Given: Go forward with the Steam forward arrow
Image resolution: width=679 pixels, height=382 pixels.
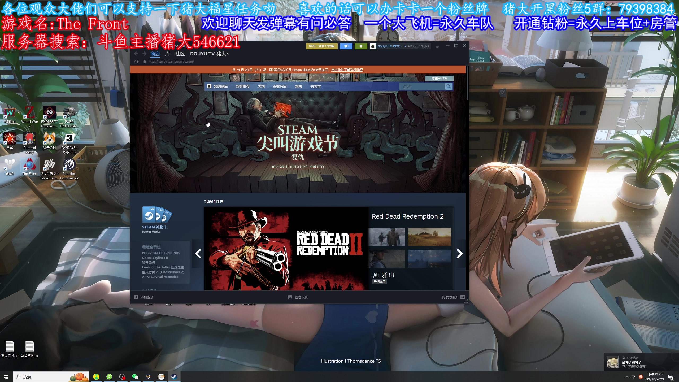Looking at the screenshot, I should pyautogui.click(x=144, y=54).
